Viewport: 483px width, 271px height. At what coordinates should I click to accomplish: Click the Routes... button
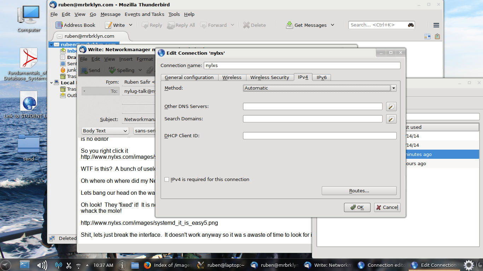click(x=359, y=191)
